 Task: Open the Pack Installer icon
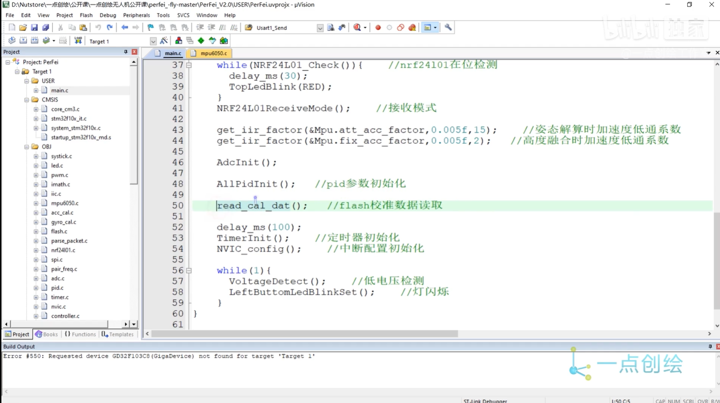(224, 41)
